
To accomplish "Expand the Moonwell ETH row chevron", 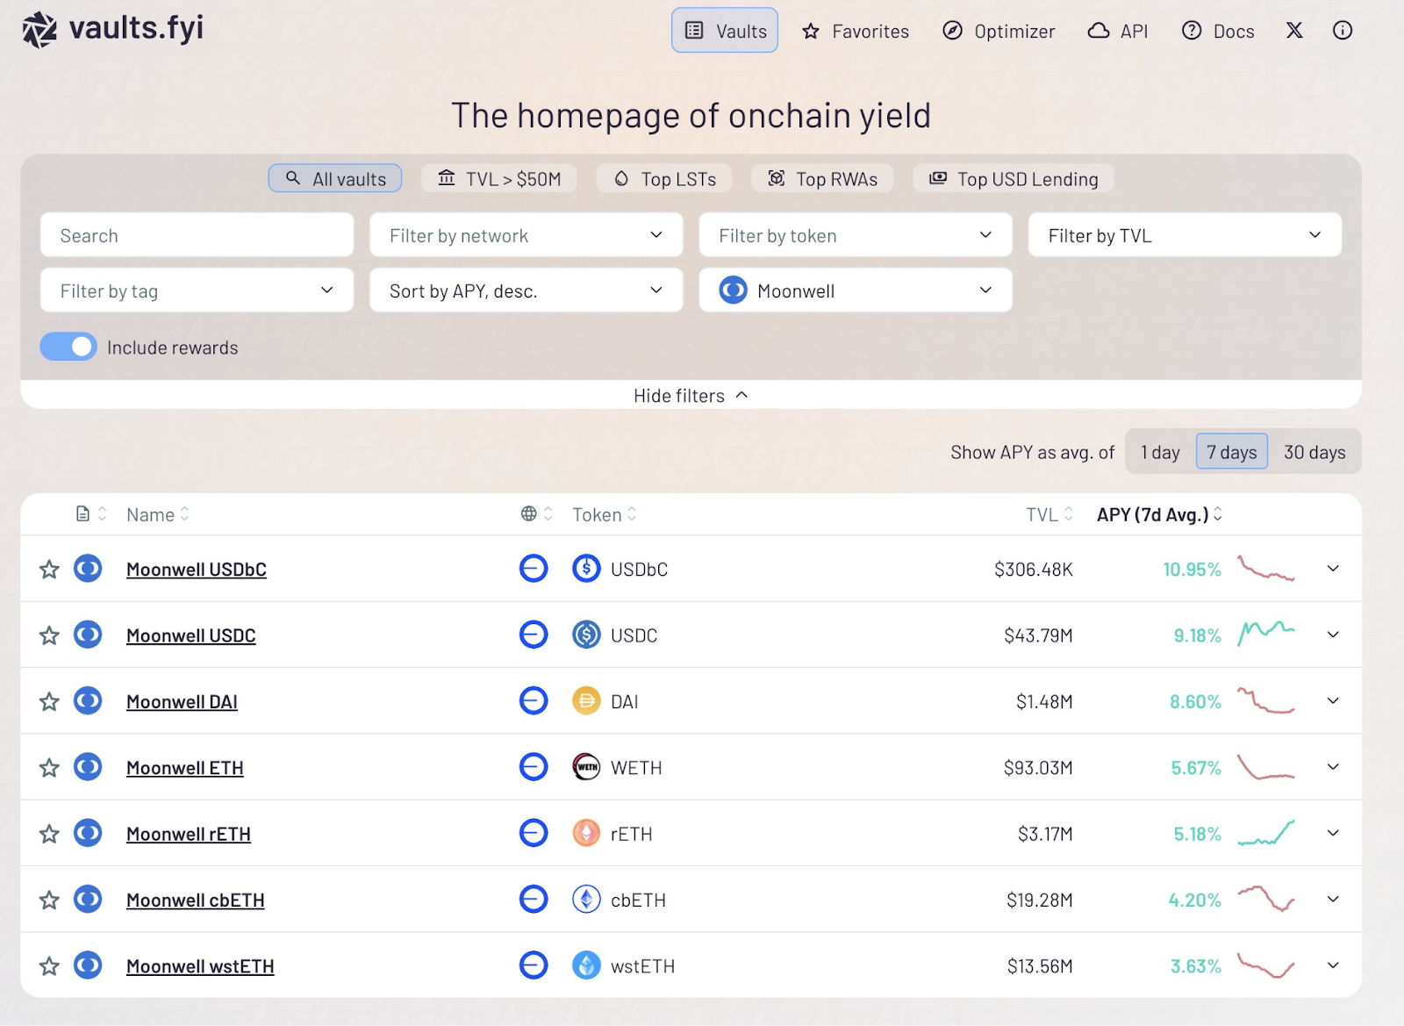I will (x=1333, y=767).
